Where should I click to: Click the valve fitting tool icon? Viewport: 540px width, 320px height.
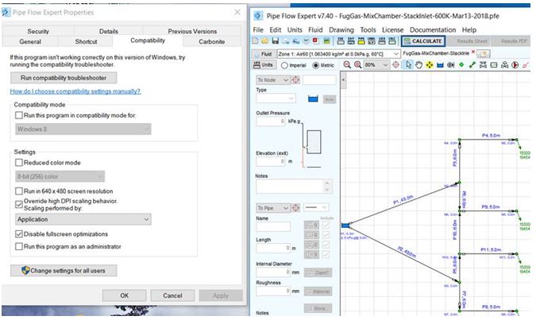(483, 65)
